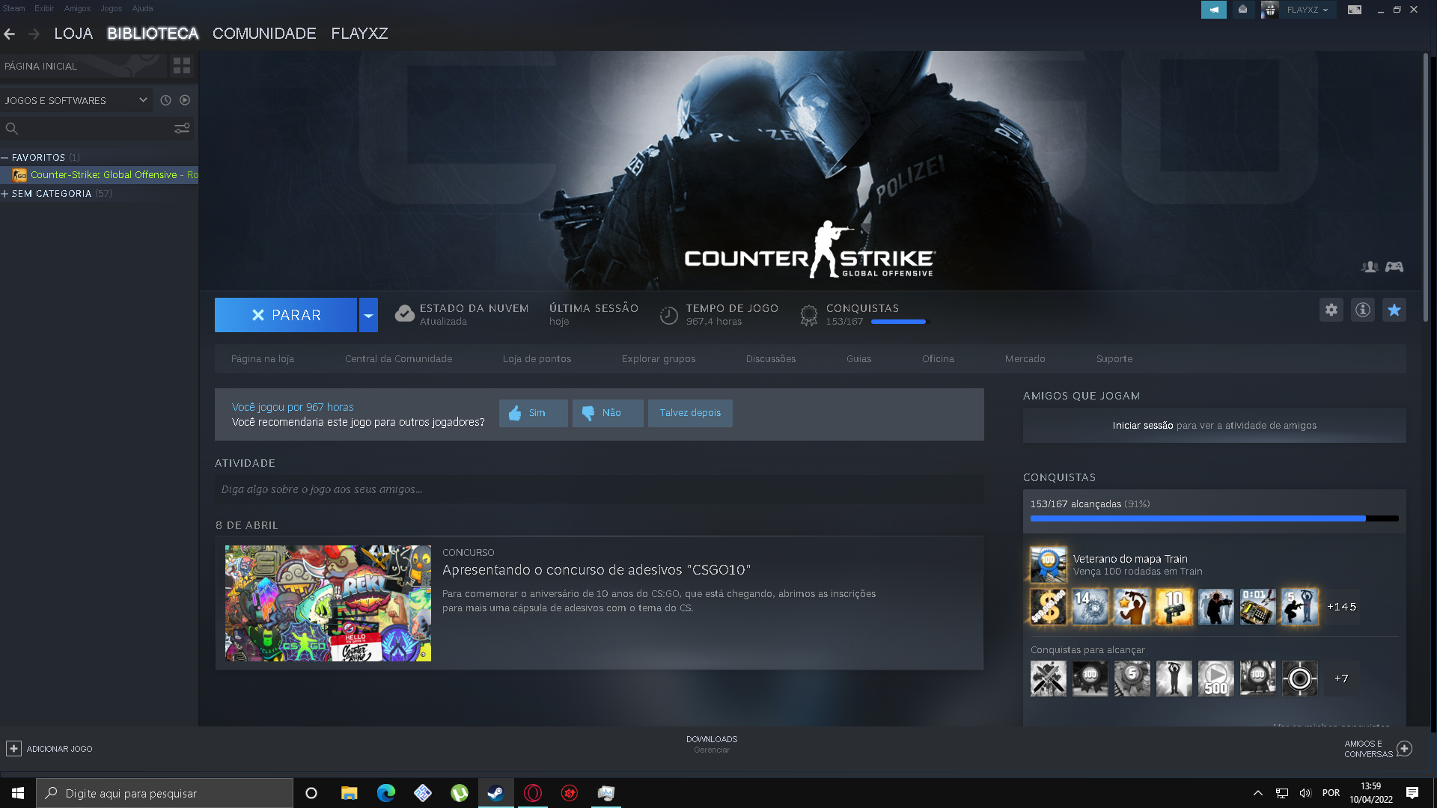Choose Talvez depois on review prompt

690,413
